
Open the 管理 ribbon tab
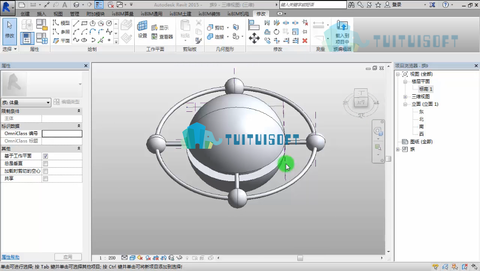pos(74,14)
